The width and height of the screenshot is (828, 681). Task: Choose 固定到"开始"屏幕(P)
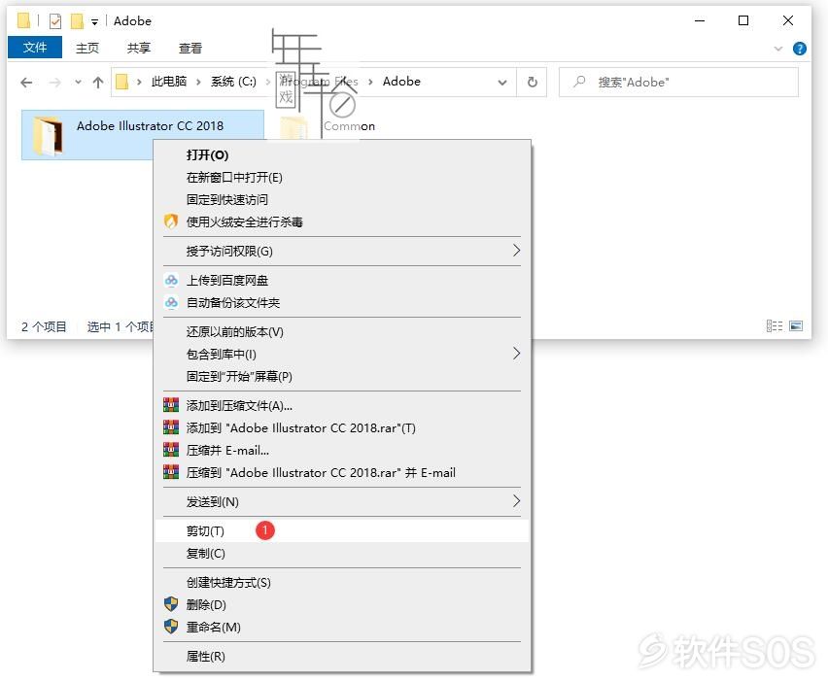342,376
